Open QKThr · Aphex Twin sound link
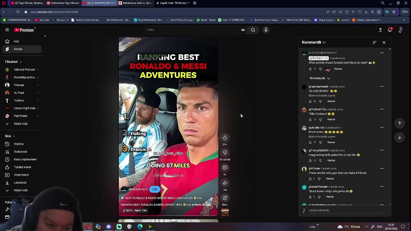Viewport: 411px width, 231px height. point(135,210)
